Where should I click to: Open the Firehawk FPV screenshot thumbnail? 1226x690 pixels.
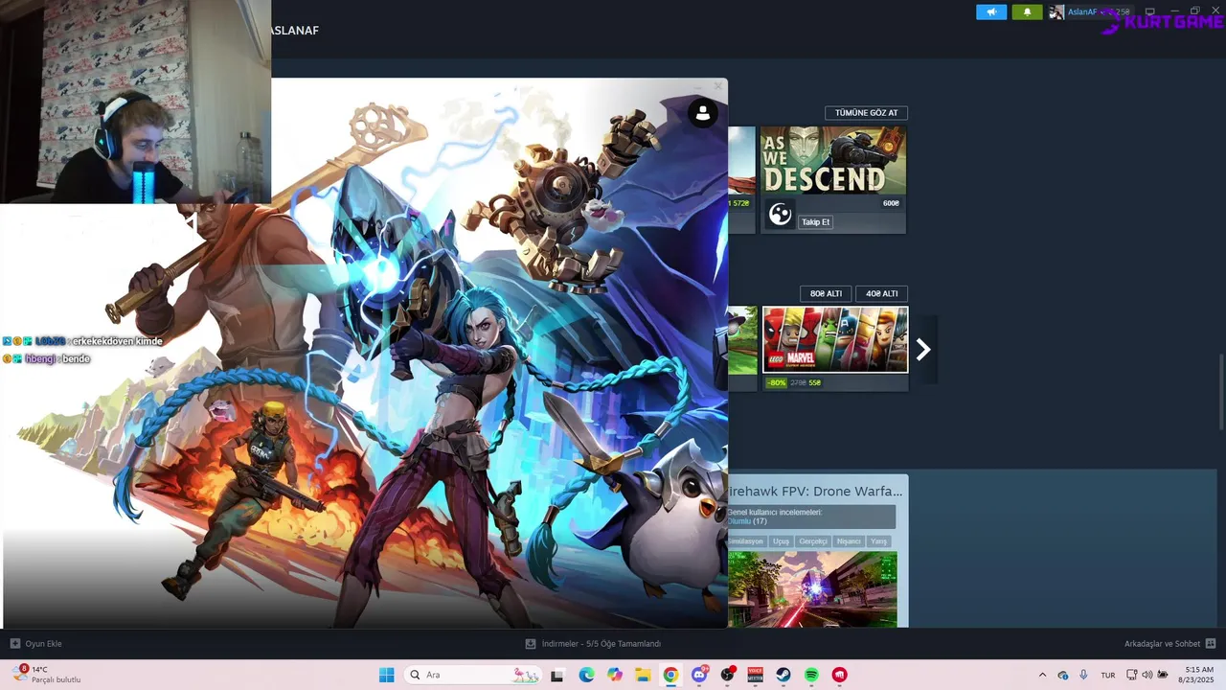pyautogui.click(x=812, y=589)
